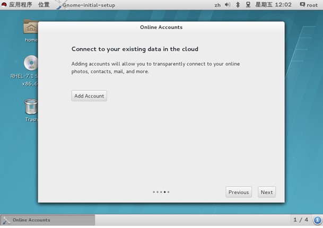The height and width of the screenshot is (228, 323).
Task: Click the wired network icon
Action: (248, 5)
